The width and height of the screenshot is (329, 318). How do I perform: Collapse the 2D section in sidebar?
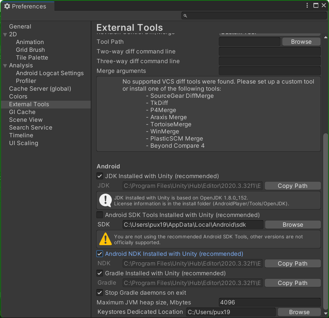(x=5, y=34)
